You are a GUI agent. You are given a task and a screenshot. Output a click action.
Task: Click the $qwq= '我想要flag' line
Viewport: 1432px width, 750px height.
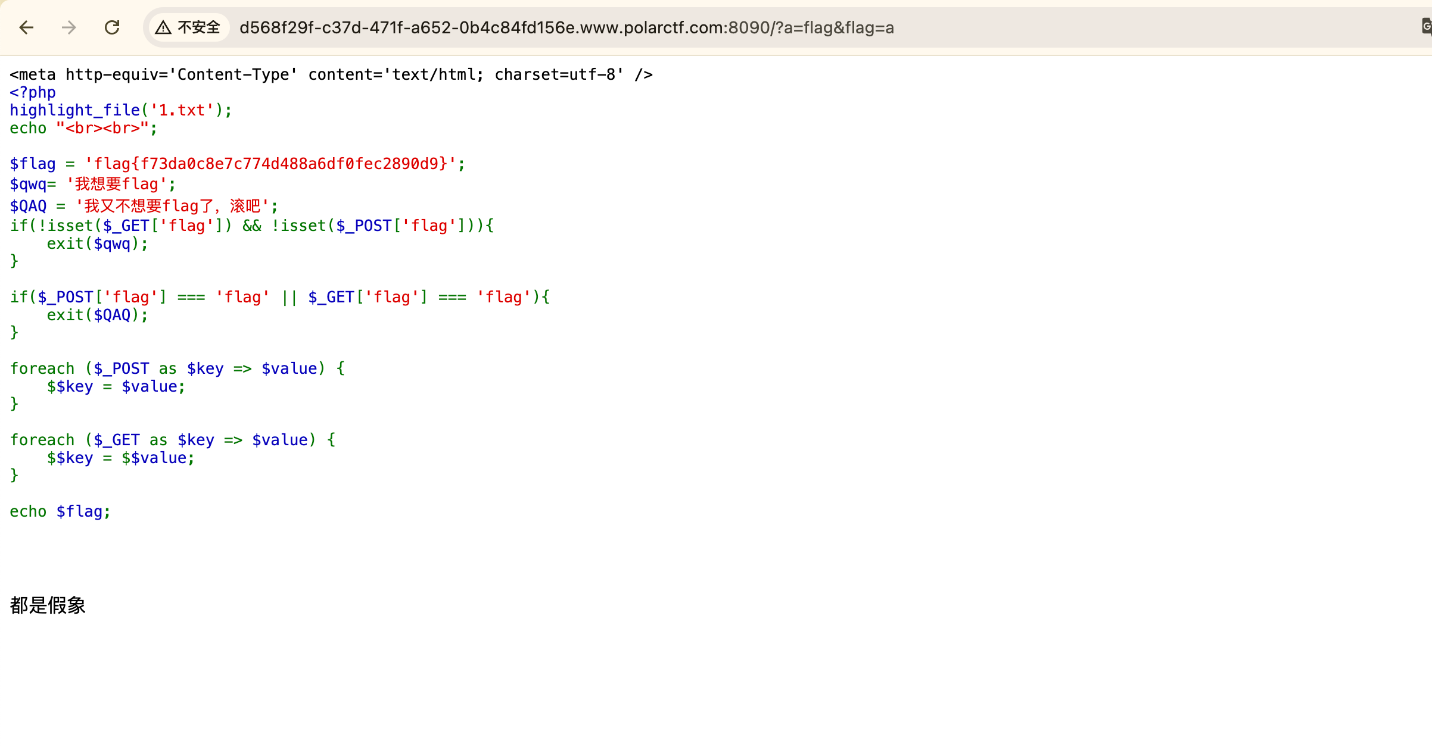point(92,185)
